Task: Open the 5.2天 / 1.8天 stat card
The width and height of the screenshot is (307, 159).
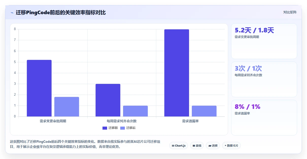Action: 264,41
